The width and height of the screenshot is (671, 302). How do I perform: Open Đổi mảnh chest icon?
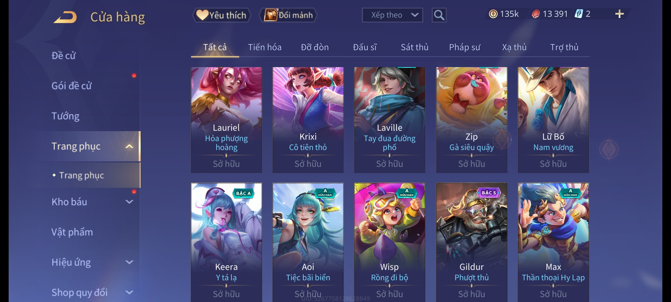(288, 15)
